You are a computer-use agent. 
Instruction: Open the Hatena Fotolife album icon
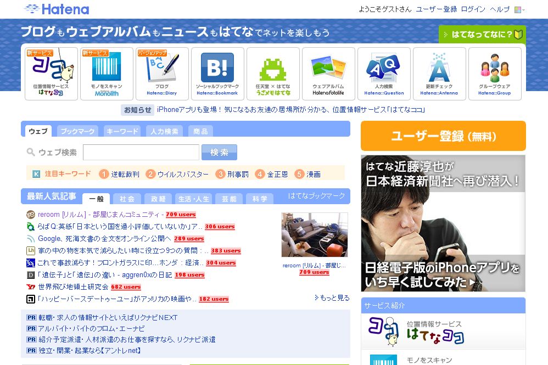(x=328, y=74)
